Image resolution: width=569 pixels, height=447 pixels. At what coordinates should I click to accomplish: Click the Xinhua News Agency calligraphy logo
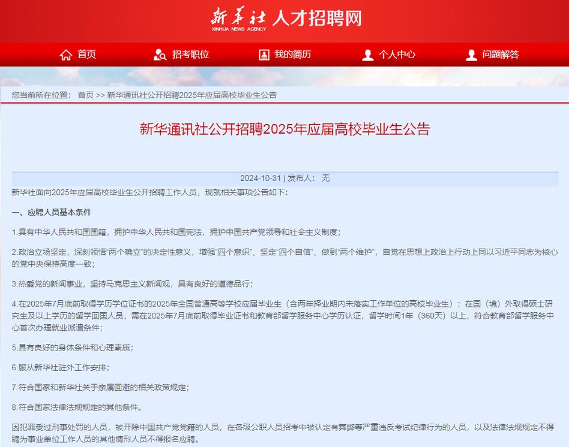coord(239,17)
